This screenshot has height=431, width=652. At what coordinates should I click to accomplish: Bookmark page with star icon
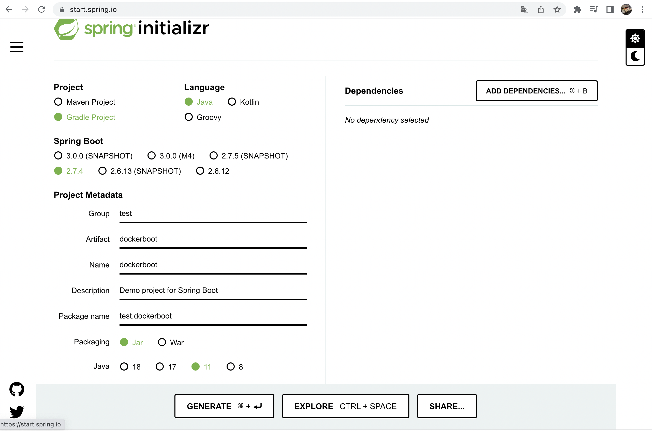coord(557,9)
